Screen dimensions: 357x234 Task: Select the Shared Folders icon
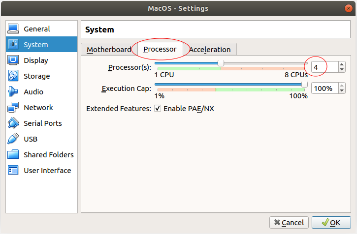point(13,154)
